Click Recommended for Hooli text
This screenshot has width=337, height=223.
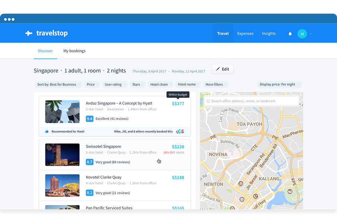[68, 132]
